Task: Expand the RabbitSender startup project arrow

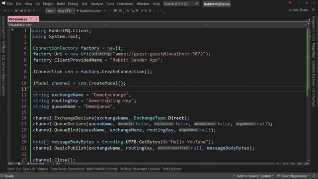Action: pyautogui.click(x=102, y=10)
